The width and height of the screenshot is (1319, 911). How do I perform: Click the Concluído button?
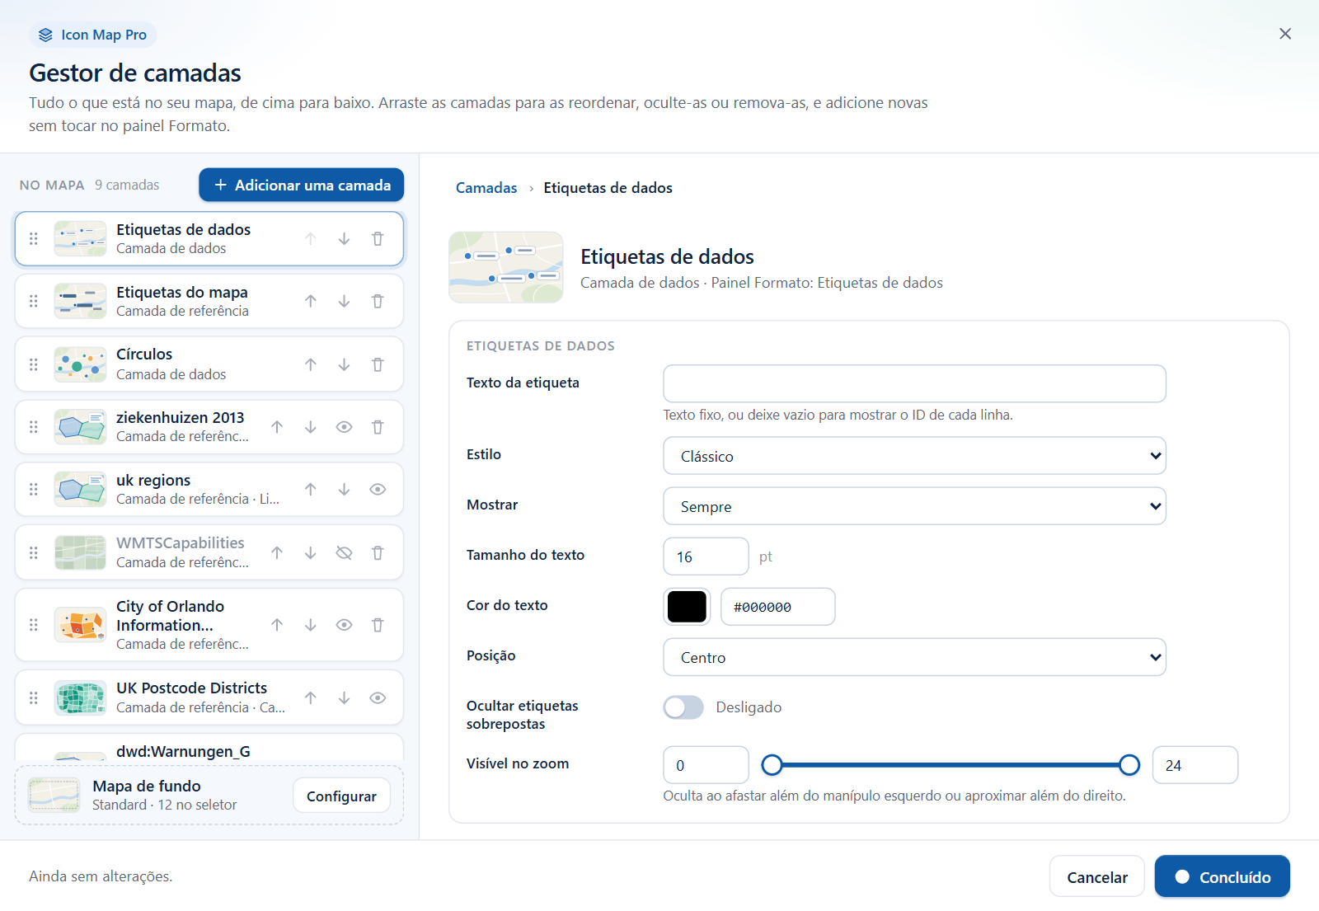point(1222,876)
